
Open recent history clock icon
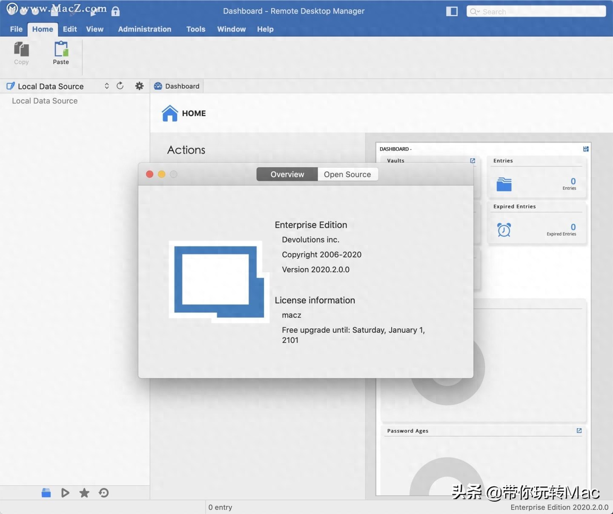pyautogui.click(x=104, y=493)
